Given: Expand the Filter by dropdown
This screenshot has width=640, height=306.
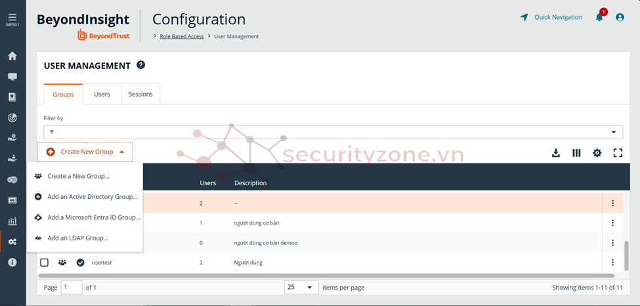Looking at the screenshot, I should 614,132.
